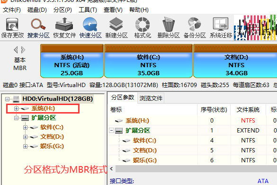Collapse 扩展分区 row in partition table
Image resolution: width=277 pixels, height=185 pixels.
111,131
